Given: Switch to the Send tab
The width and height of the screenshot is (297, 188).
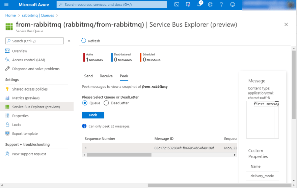Looking at the screenshot, I should [x=88, y=76].
